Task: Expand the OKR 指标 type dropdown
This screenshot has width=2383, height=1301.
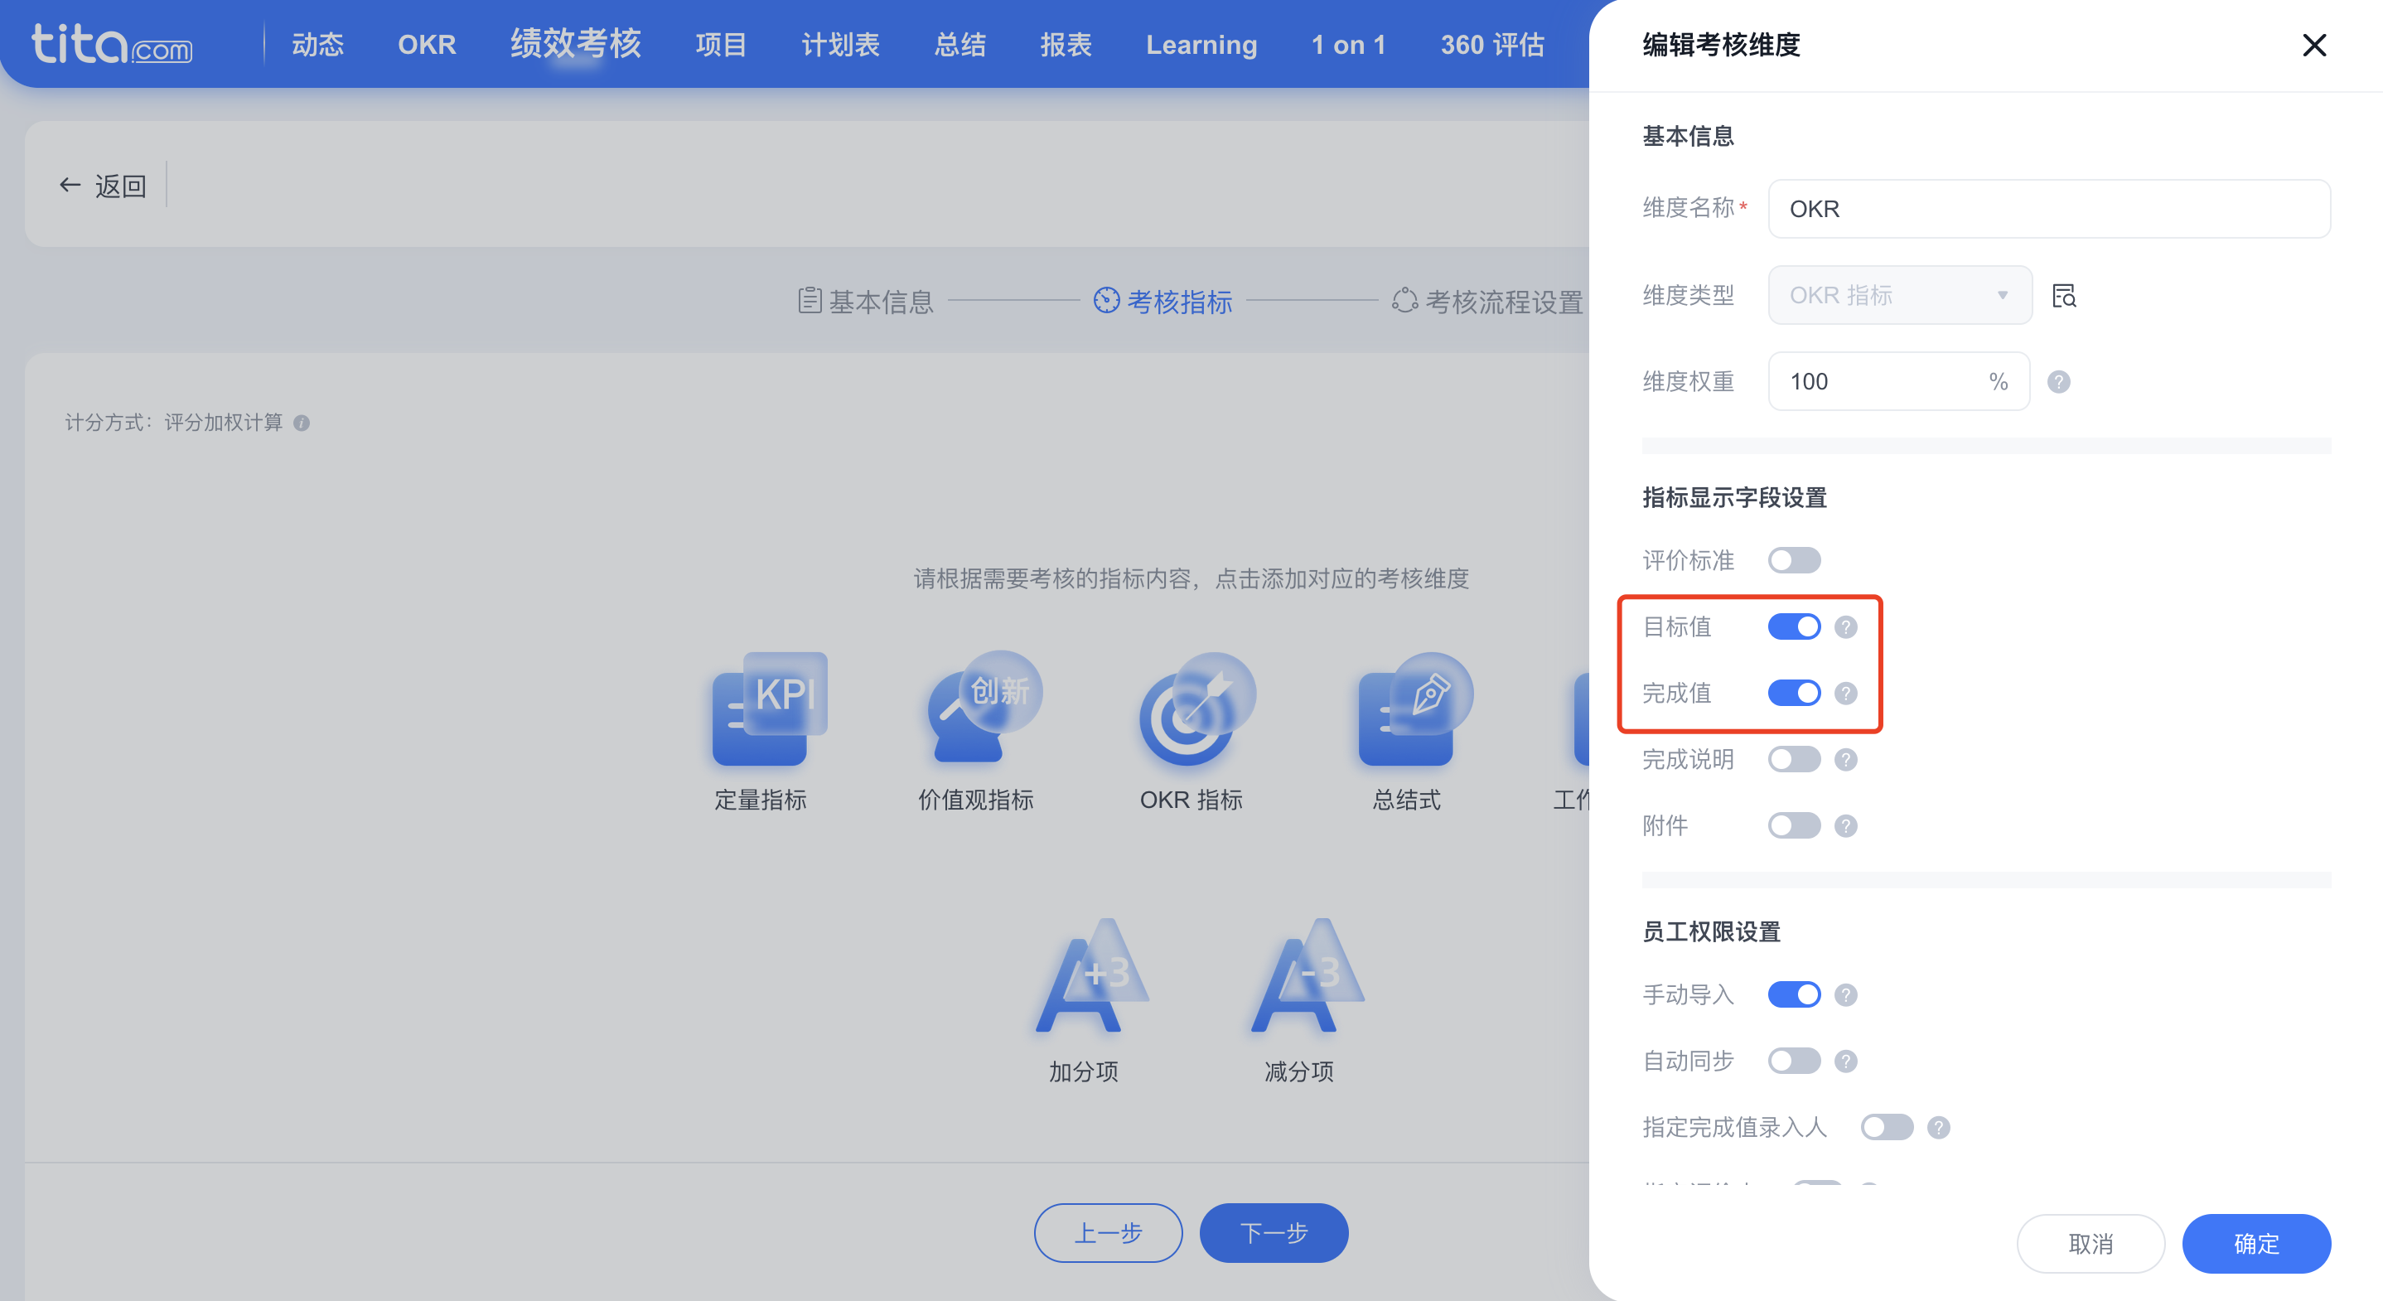Action: click(x=1896, y=295)
